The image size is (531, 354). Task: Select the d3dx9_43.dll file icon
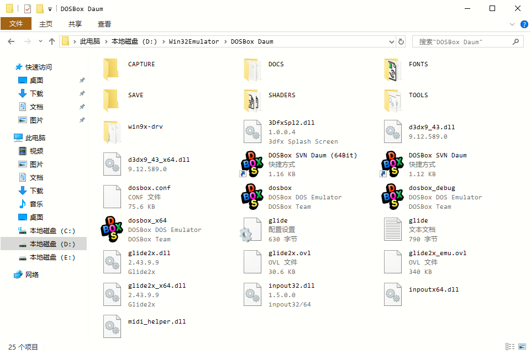(x=393, y=131)
